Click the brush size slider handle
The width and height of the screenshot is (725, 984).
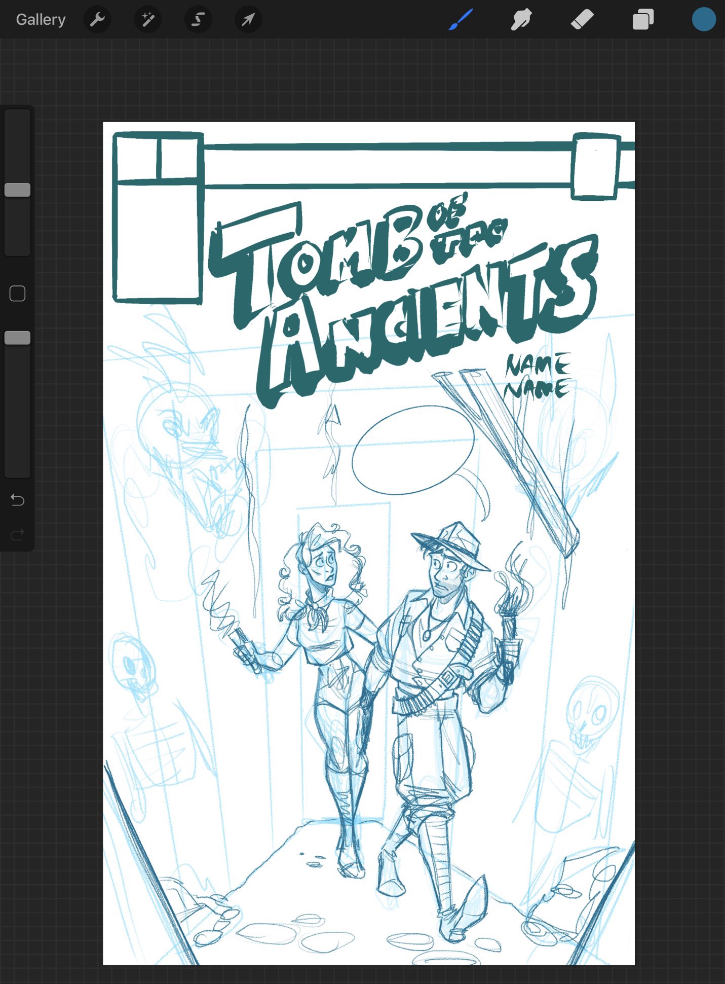tap(18, 190)
